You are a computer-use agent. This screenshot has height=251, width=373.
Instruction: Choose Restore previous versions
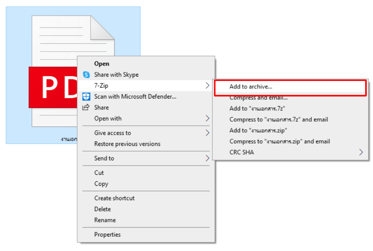[x=146, y=144]
